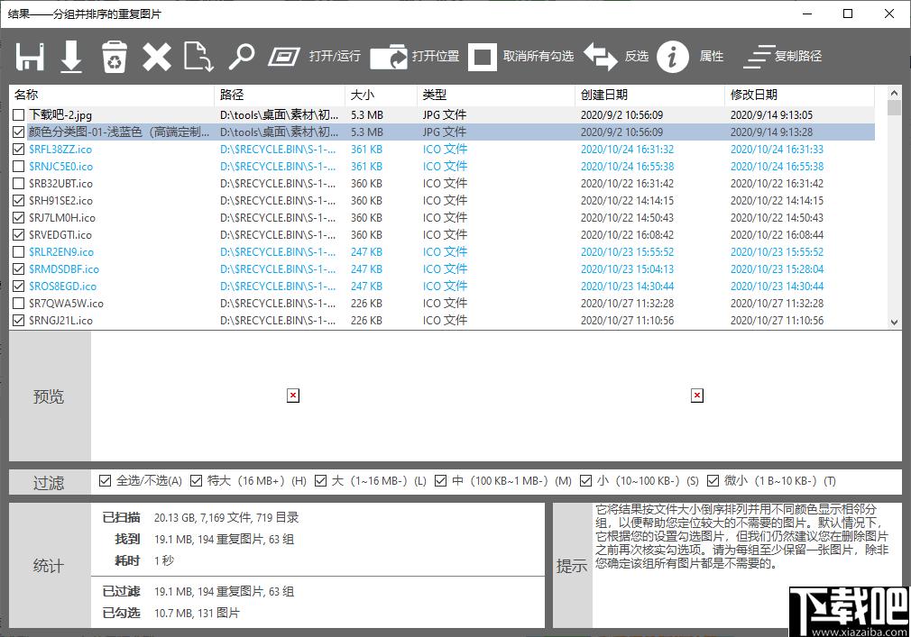The width and height of the screenshot is (911, 637).
Task: Click the left broken preview image
Action: pyautogui.click(x=293, y=396)
